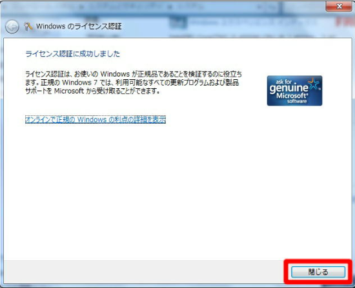Click the back arrow button
355x288 pixels.
click(12, 26)
